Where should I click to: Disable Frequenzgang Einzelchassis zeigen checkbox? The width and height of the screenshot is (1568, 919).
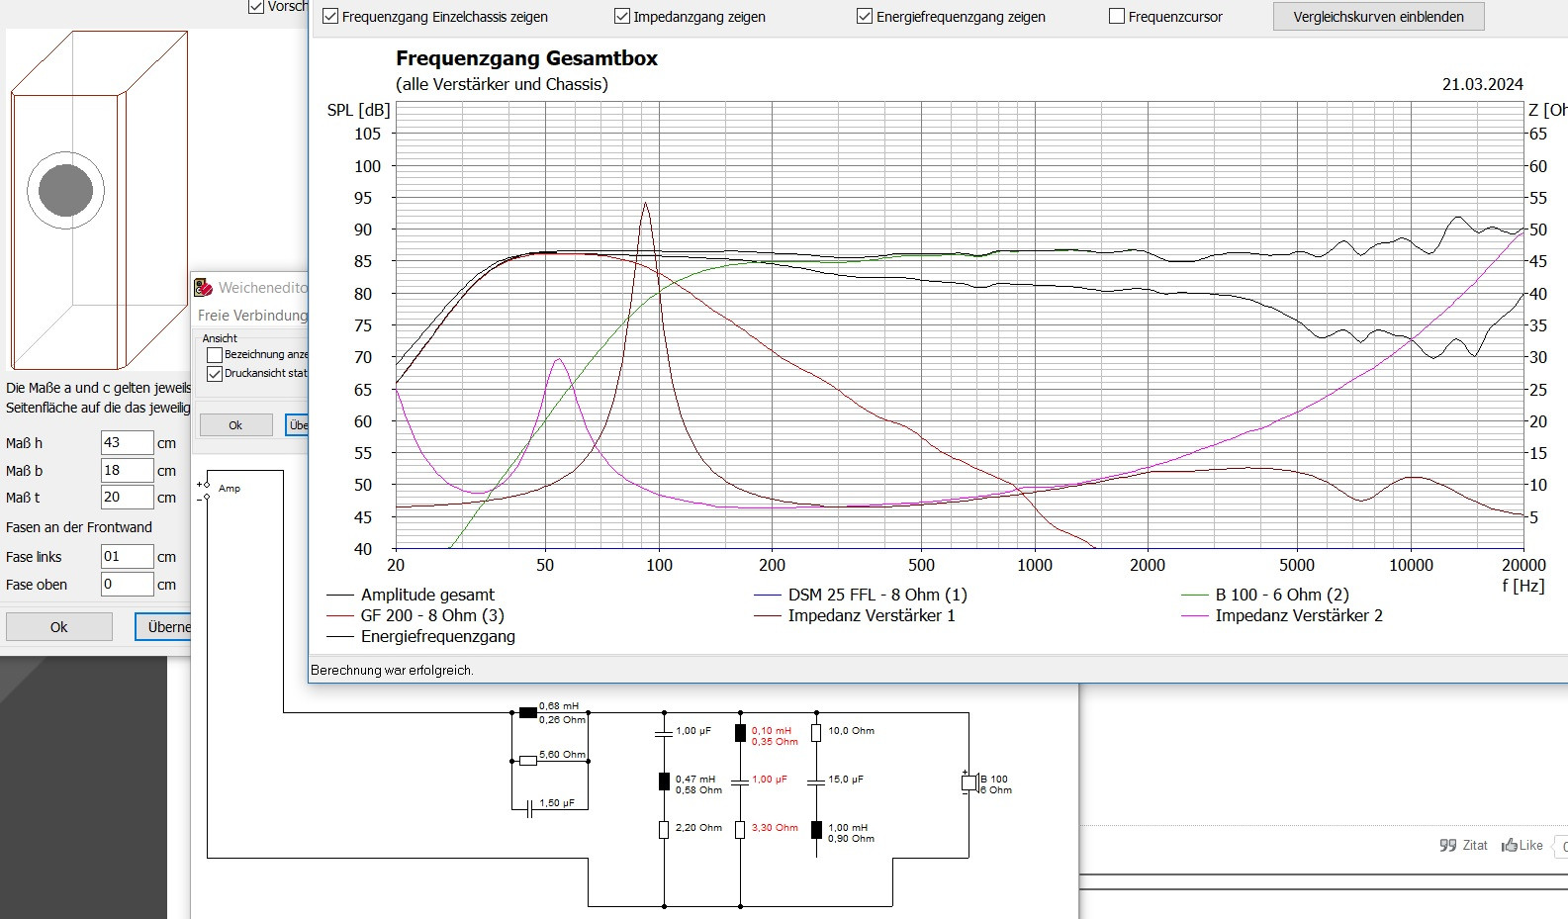(330, 17)
